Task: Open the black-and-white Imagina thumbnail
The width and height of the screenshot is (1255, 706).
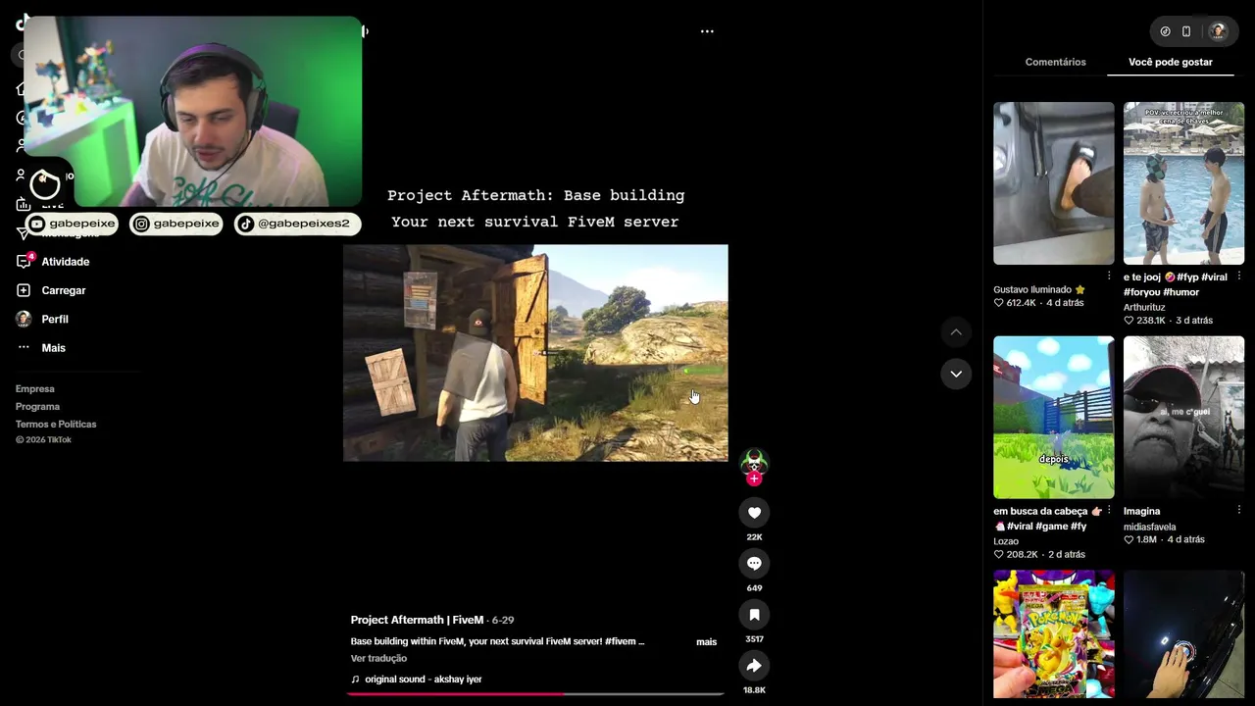Action: (x=1183, y=418)
